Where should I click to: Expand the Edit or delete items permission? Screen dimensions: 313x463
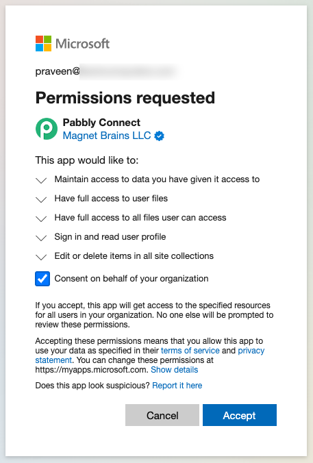pyautogui.click(x=41, y=257)
